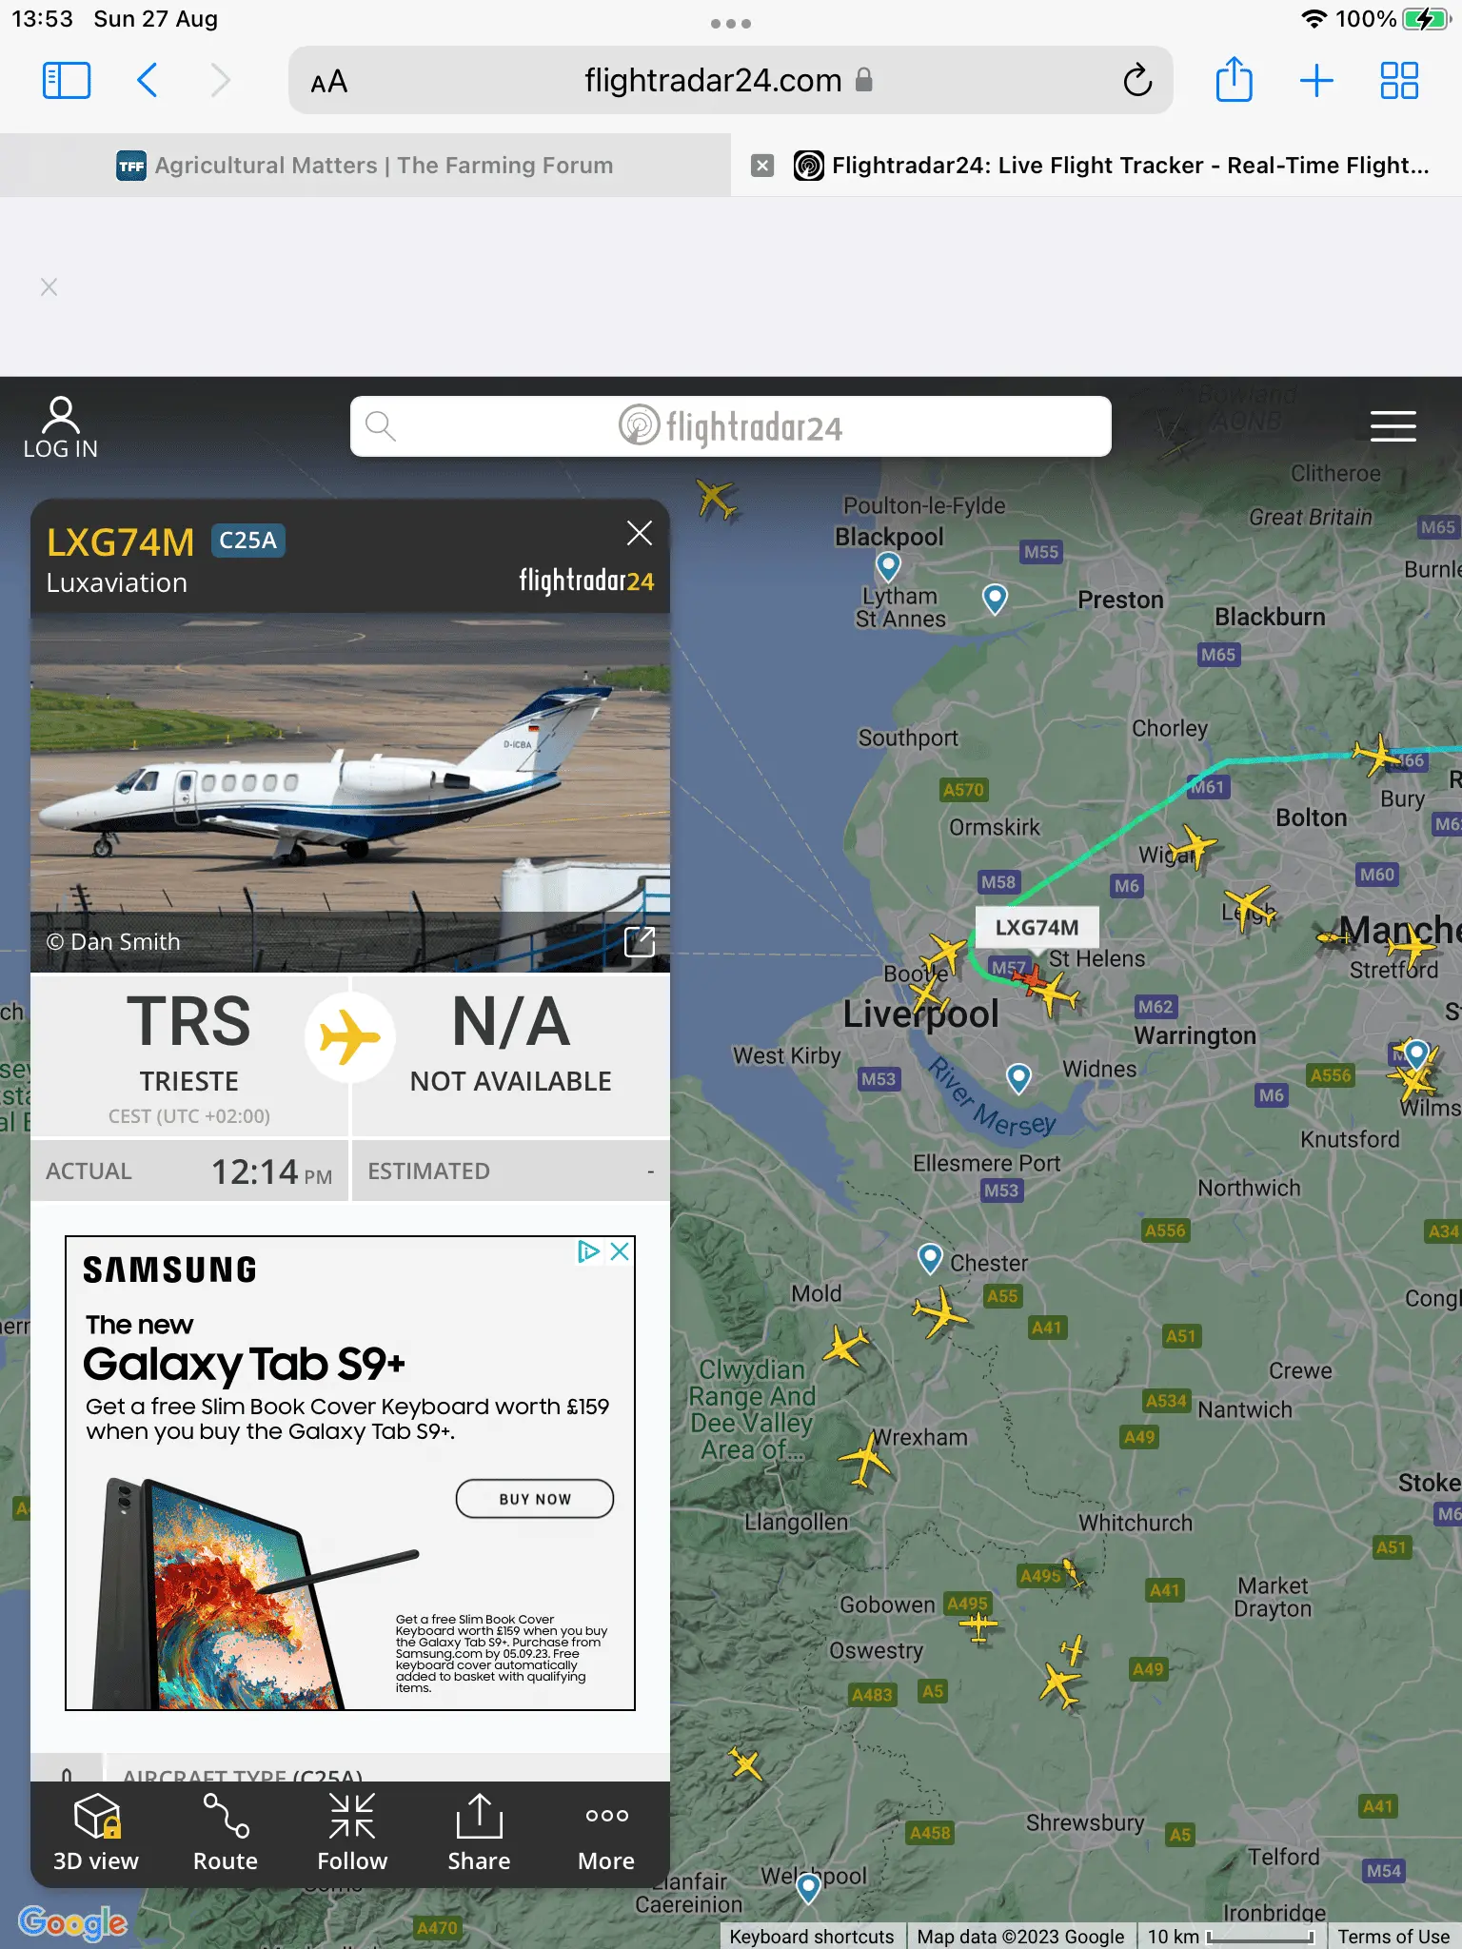This screenshot has width=1462, height=1949.
Task: Open the aircraft photo in new window
Action: pos(639,941)
